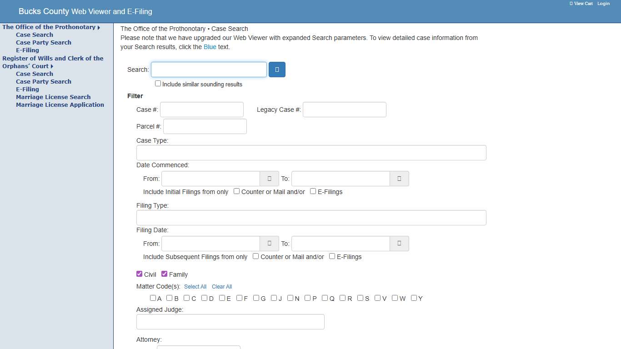Collapse Register of Wills Orphans' Court section
This screenshot has width=621, height=349.
(x=52, y=66)
